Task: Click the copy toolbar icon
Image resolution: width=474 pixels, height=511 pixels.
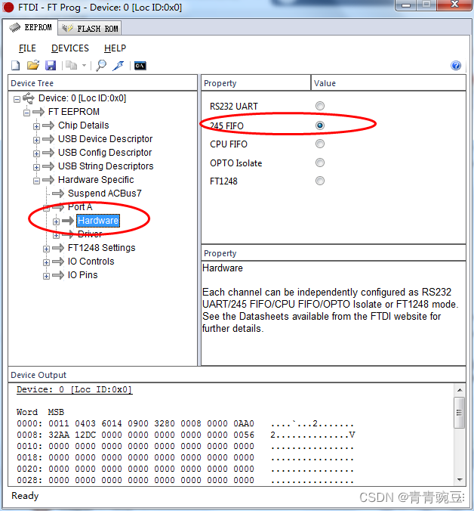Action: [x=72, y=66]
